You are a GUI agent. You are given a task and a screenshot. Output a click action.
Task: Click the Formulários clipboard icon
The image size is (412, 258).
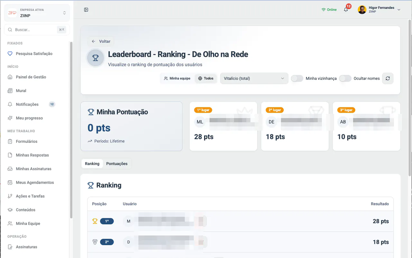tap(10, 141)
